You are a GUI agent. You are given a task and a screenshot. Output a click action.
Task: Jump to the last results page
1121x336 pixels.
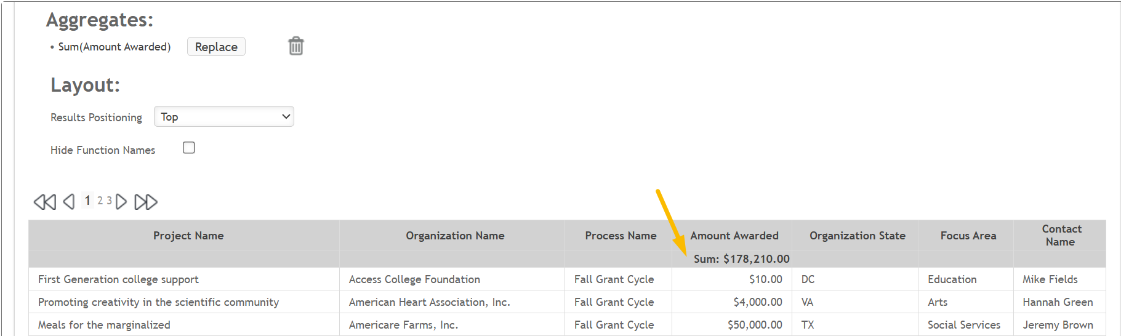click(146, 202)
